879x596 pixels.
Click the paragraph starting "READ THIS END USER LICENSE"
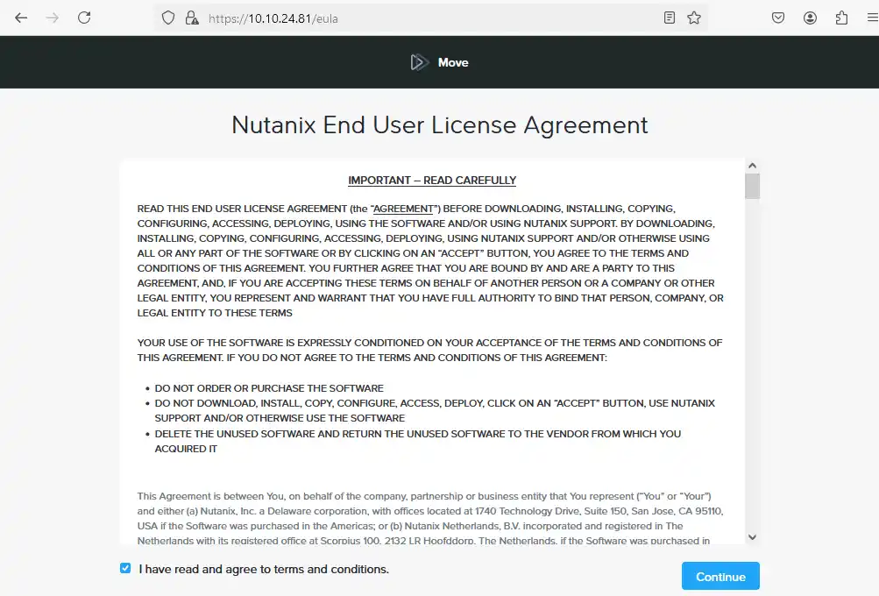click(430, 260)
